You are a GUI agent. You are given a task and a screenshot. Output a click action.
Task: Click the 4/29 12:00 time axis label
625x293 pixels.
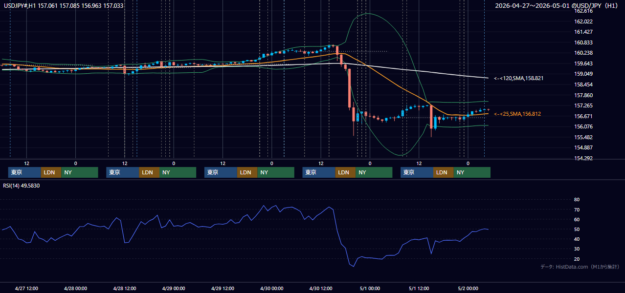pos(223,289)
